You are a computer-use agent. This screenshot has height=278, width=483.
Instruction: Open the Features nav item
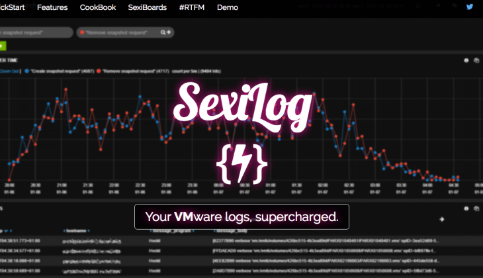click(52, 7)
